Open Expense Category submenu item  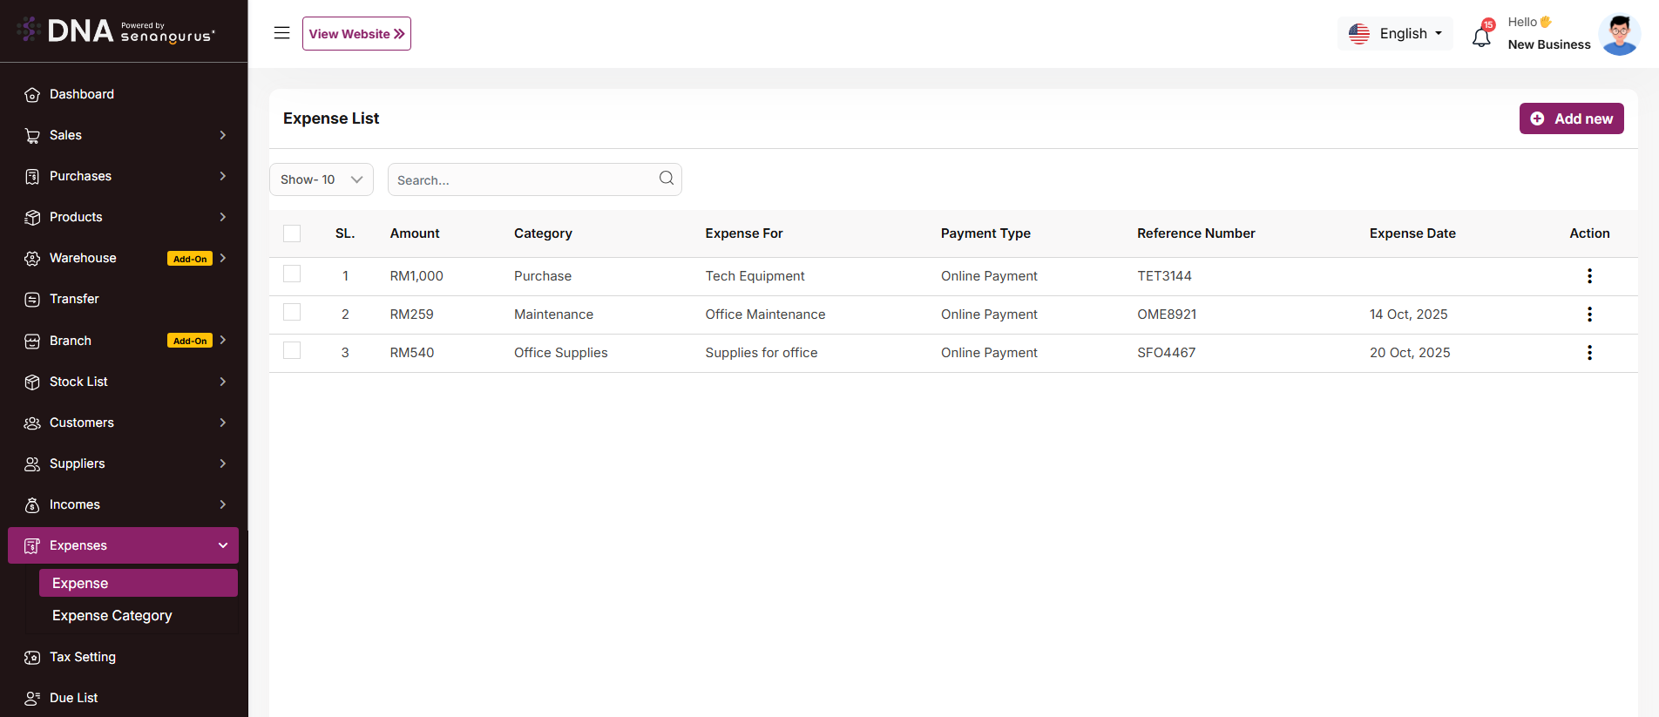[112, 616]
